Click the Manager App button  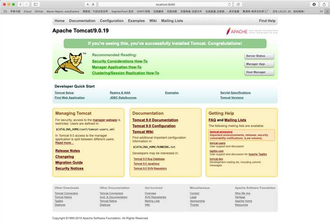259,64
